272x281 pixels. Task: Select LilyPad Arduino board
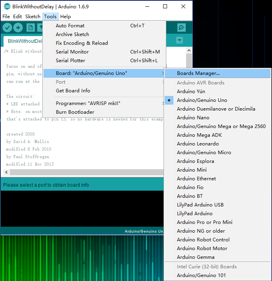click(x=217, y=214)
